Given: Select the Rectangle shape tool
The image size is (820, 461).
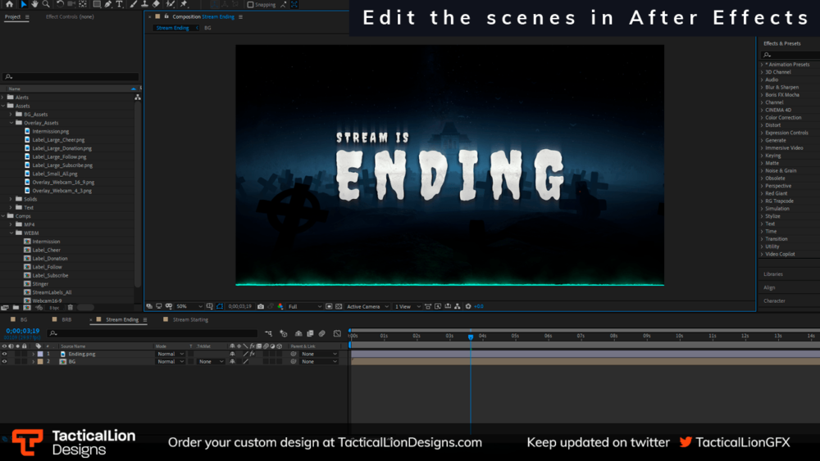Looking at the screenshot, I should click(97, 4).
